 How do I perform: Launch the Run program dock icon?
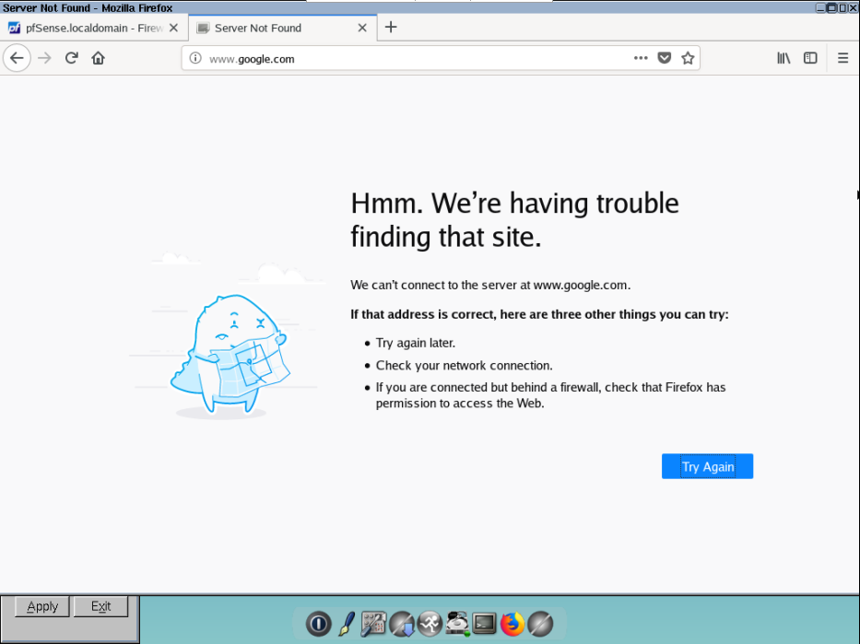pos(430,624)
